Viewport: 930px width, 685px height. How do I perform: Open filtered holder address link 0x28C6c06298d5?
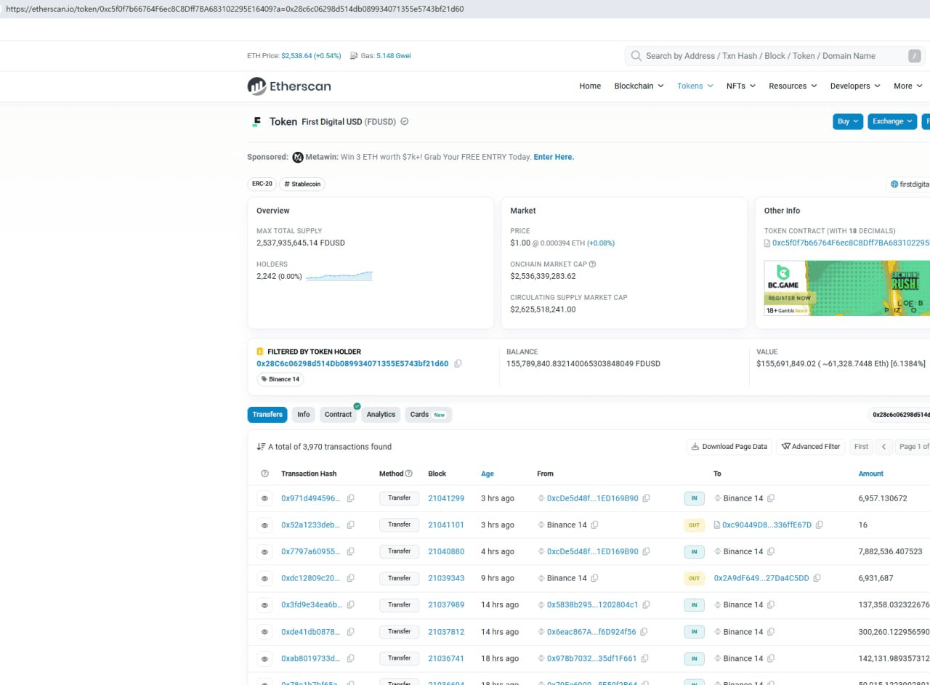(352, 364)
